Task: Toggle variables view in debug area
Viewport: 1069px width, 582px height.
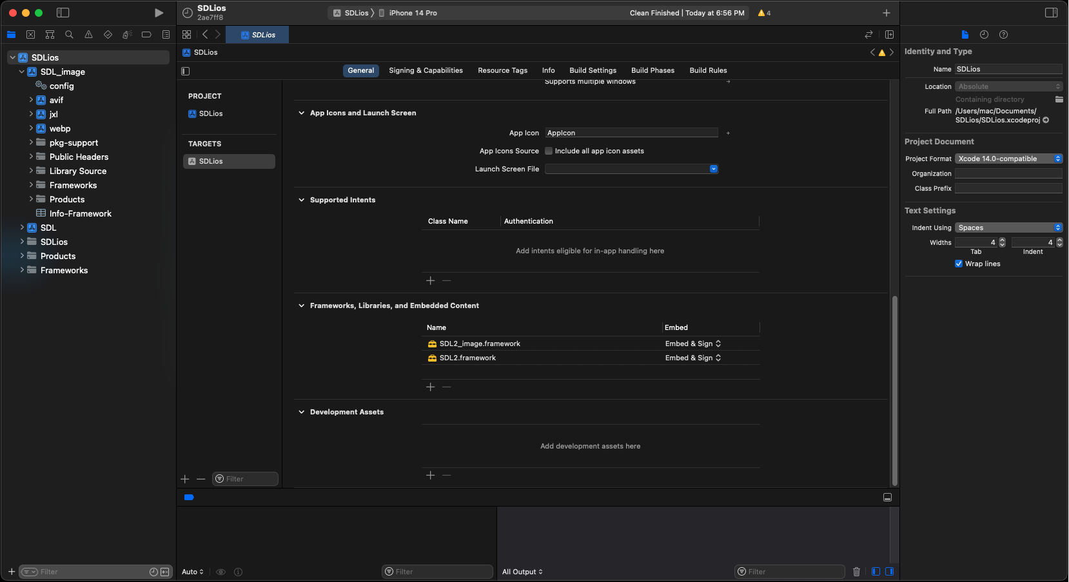Action: tap(876, 572)
